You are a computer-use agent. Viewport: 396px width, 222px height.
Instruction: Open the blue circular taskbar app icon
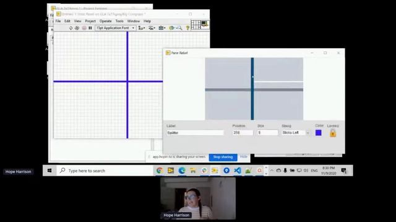[226, 171]
